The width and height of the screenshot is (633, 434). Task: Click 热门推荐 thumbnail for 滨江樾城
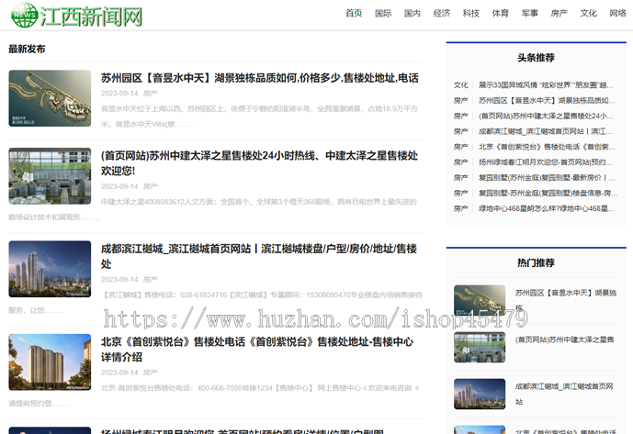tap(480, 394)
